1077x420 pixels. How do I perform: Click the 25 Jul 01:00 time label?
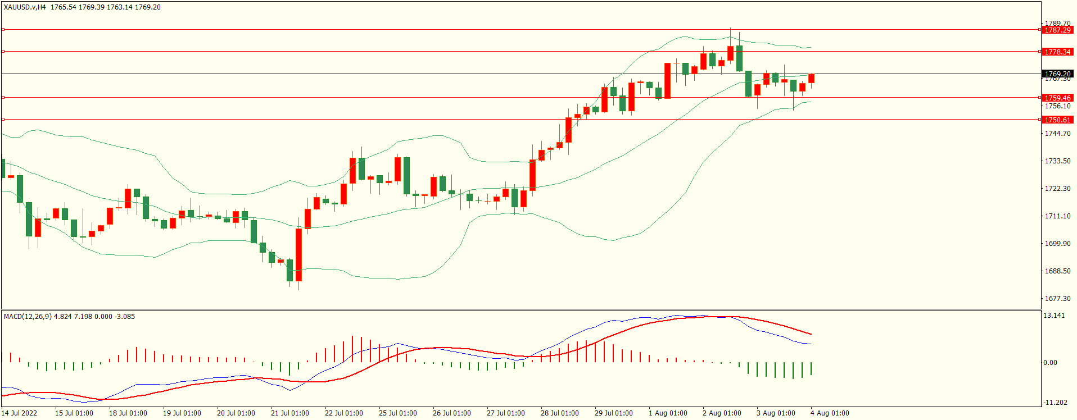(x=398, y=413)
